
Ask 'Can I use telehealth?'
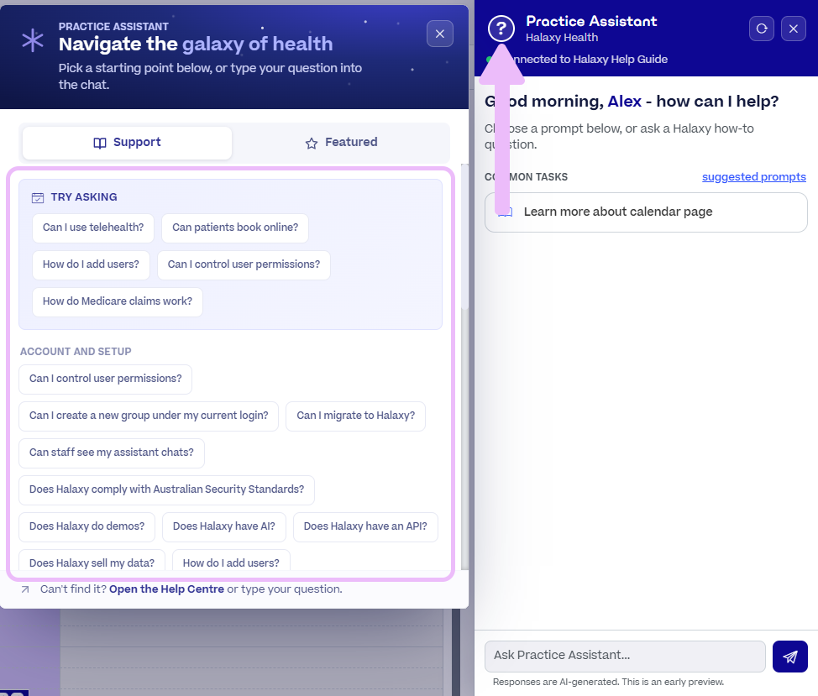[93, 228]
